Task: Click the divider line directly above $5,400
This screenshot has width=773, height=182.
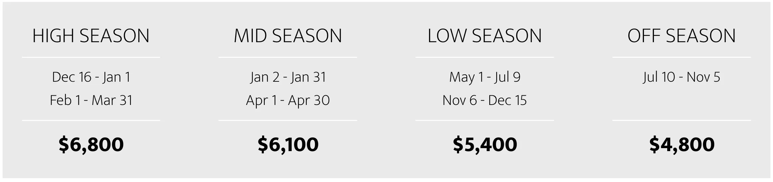Action: pyautogui.click(x=485, y=120)
